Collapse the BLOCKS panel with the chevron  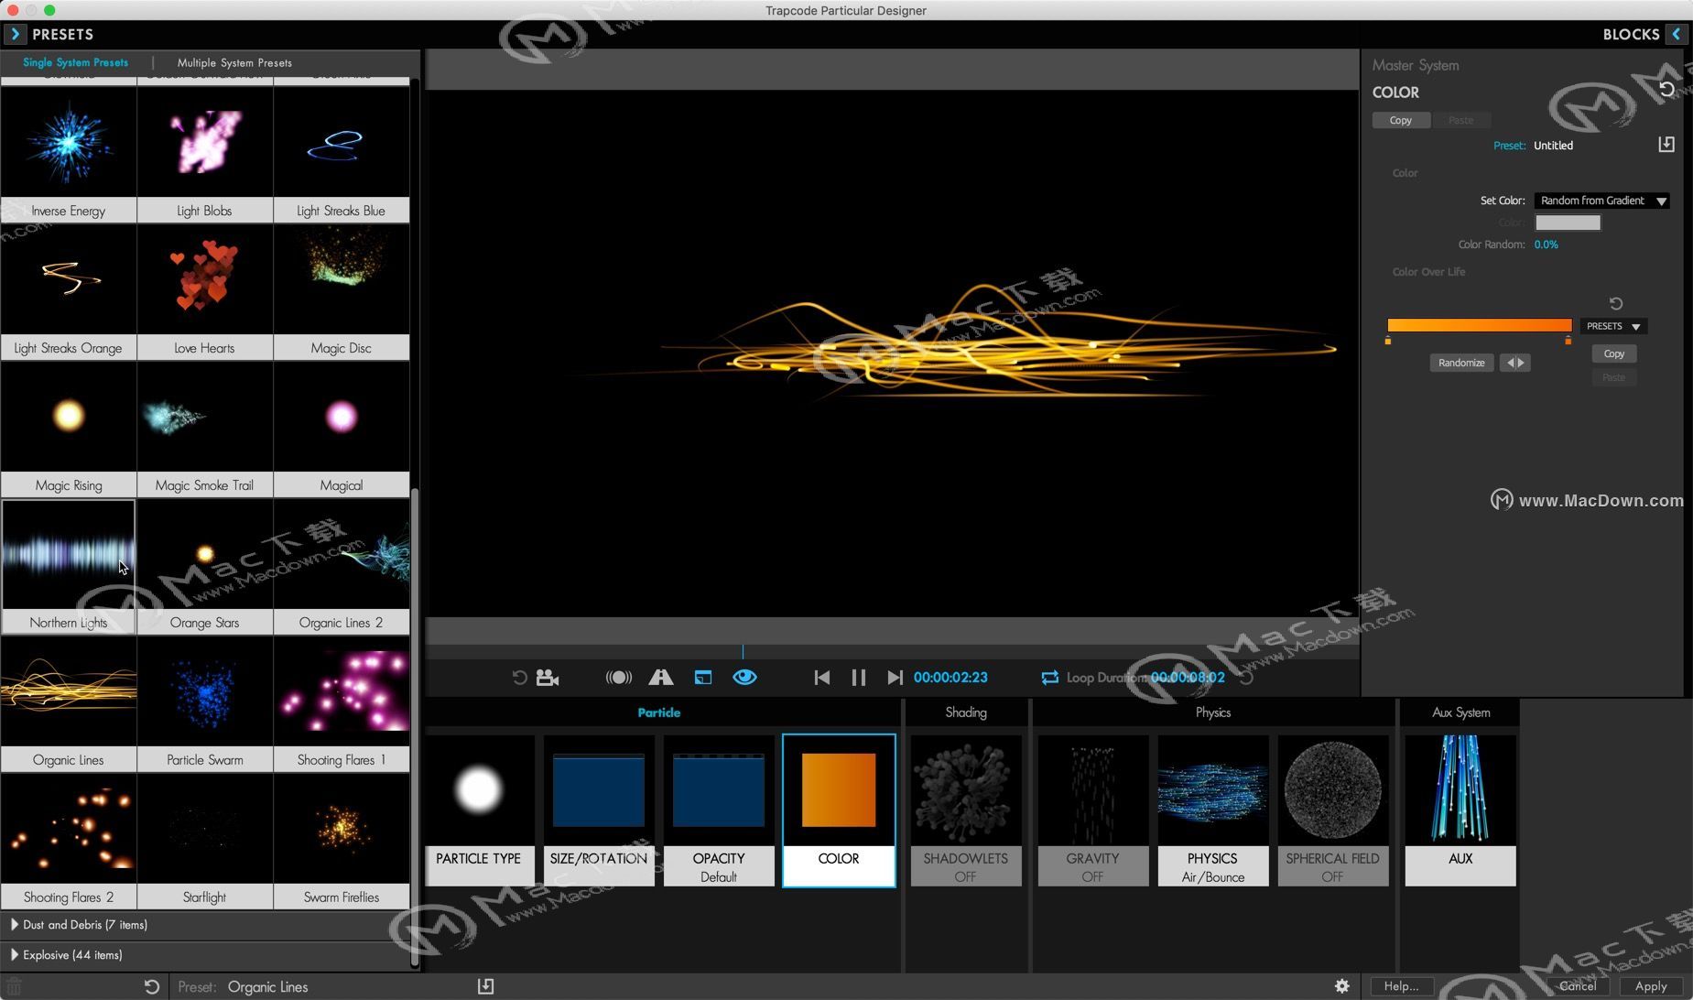1678,34
